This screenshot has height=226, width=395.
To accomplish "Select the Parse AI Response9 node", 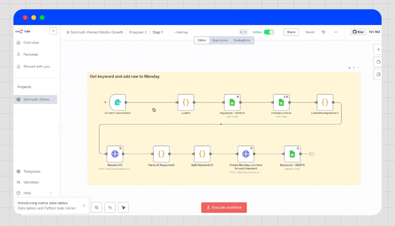I will click(x=161, y=154).
